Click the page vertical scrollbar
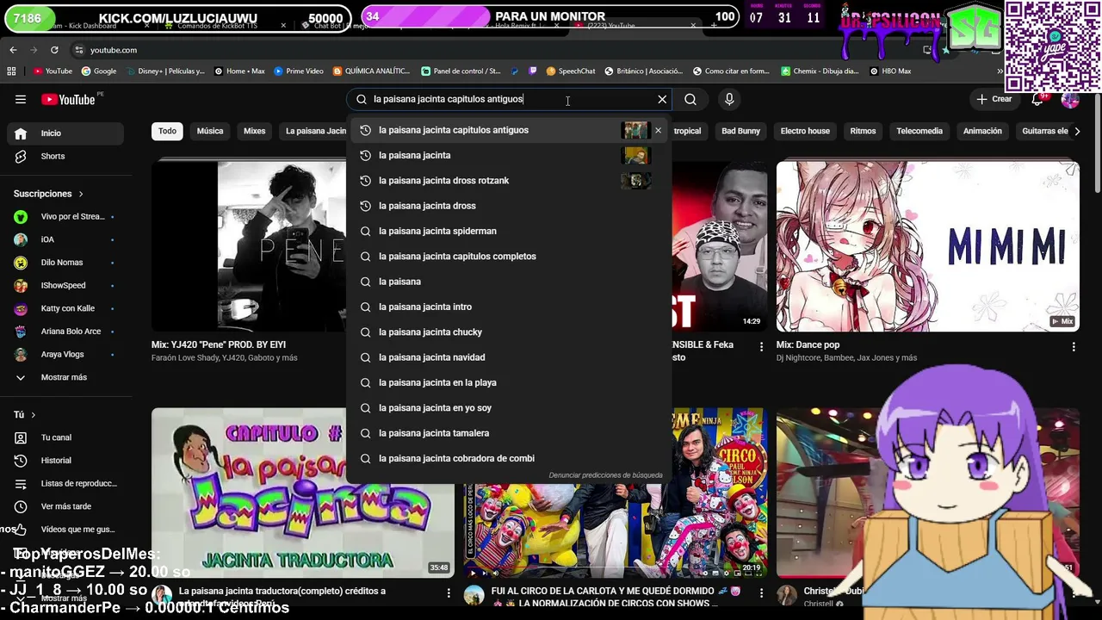This screenshot has height=620, width=1102. coord(1096,142)
